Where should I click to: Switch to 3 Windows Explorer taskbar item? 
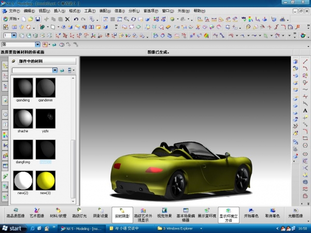(179, 228)
